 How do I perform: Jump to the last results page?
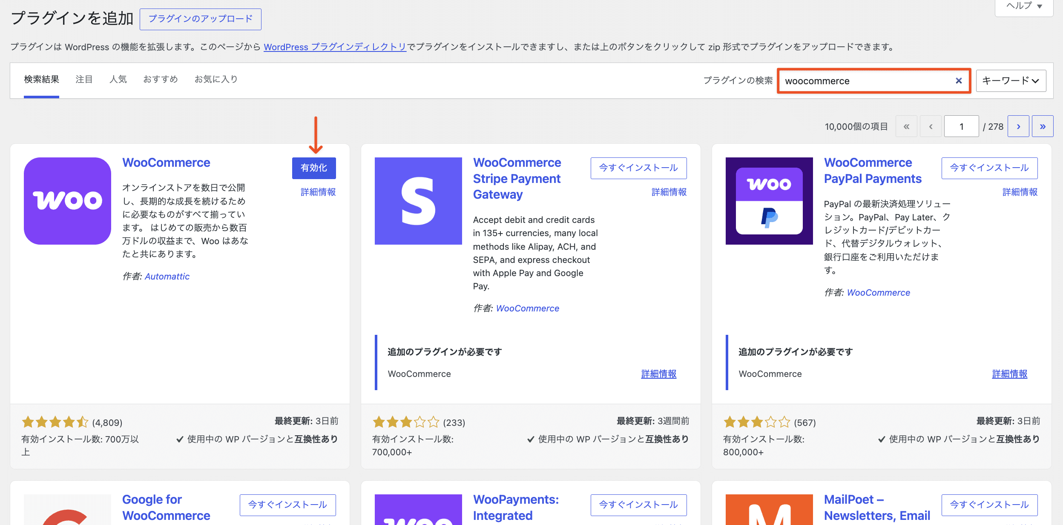click(1043, 126)
